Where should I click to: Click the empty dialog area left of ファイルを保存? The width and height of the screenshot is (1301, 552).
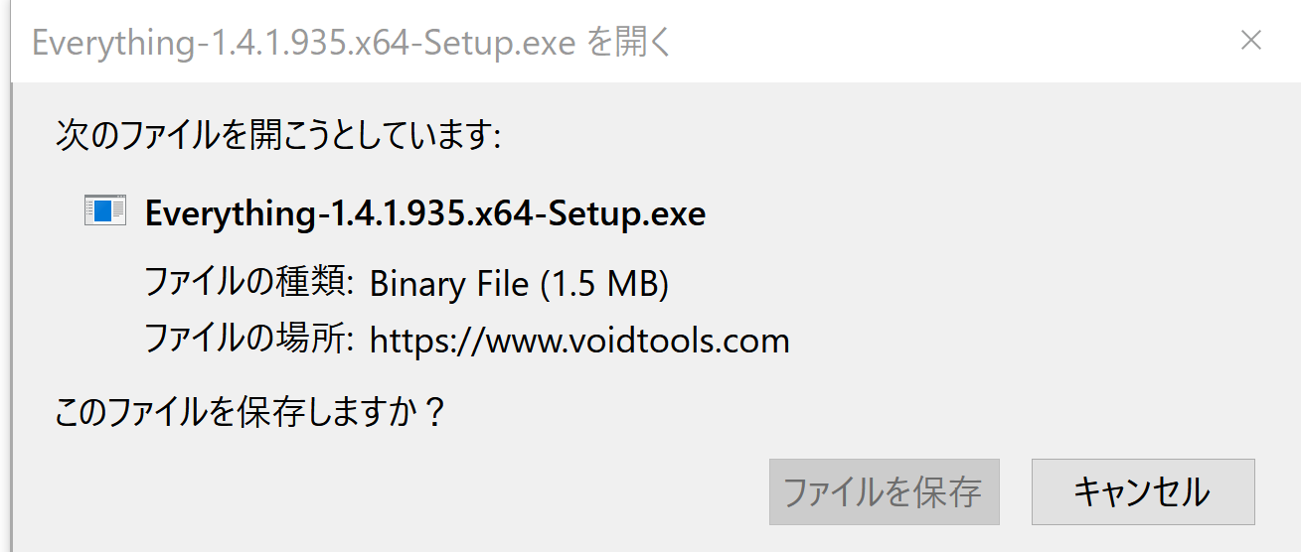(x=398, y=491)
